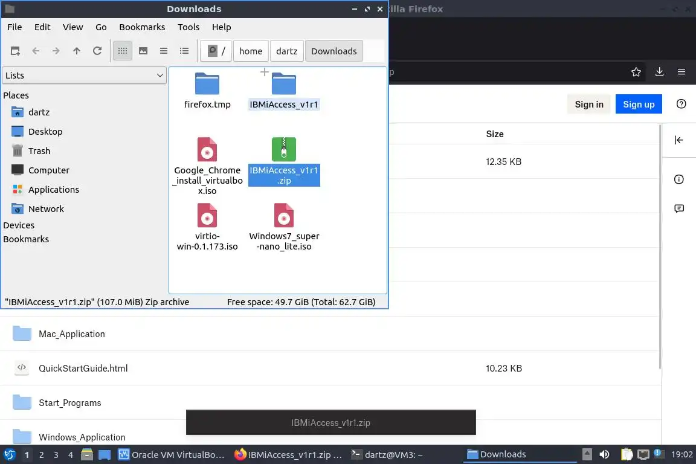The width and height of the screenshot is (696, 464).
Task: Open new tab icon in file manager toolbar
Action: tap(15, 51)
